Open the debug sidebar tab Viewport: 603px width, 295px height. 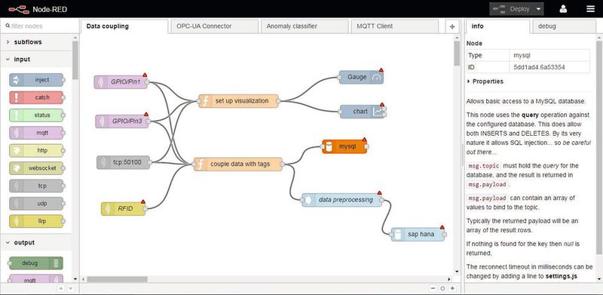pos(565,26)
